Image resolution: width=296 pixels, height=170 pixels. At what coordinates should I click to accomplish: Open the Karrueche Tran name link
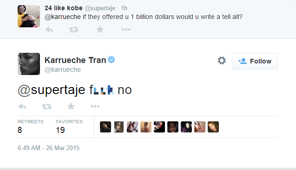tap(75, 60)
